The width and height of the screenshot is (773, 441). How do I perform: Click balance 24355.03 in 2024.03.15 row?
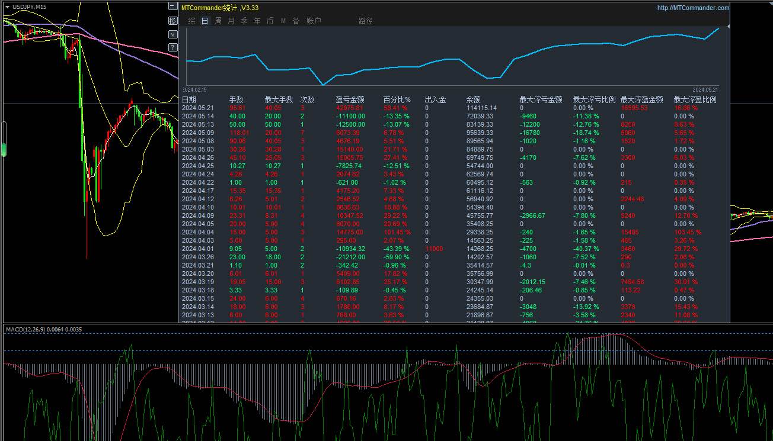(x=480, y=298)
